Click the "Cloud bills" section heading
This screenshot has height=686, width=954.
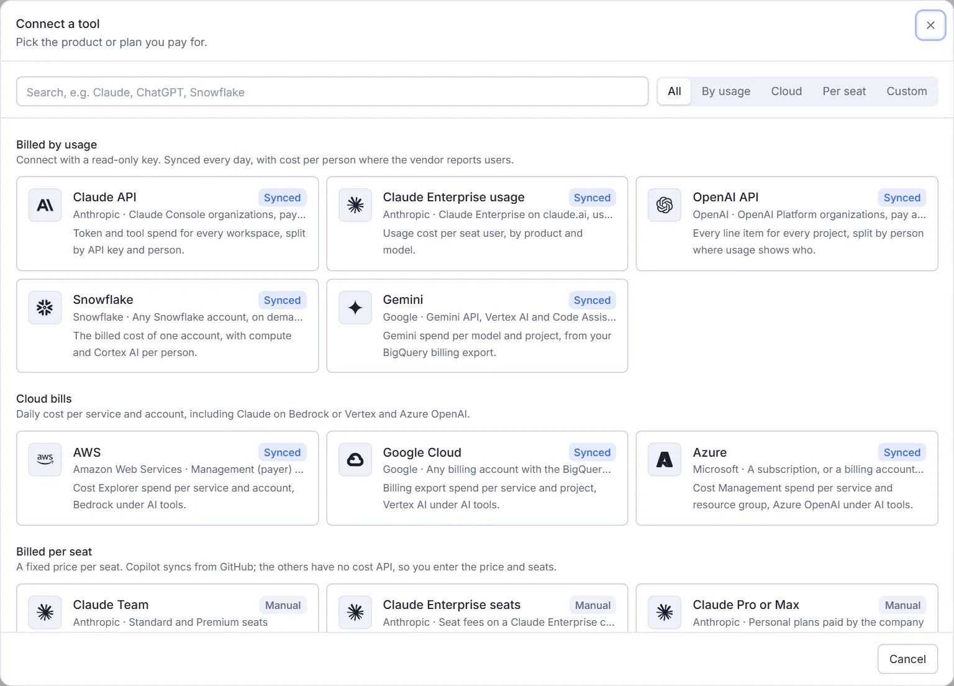(x=44, y=399)
